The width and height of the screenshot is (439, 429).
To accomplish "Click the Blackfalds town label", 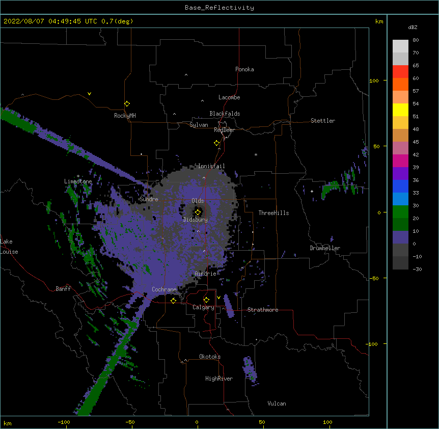I will tap(225, 114).
